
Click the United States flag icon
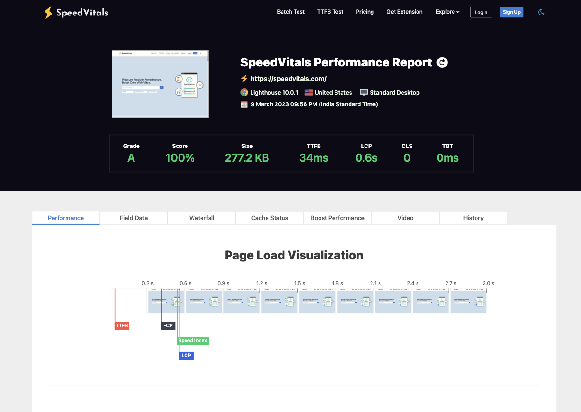pyautogui.click(x=308, y=93)
